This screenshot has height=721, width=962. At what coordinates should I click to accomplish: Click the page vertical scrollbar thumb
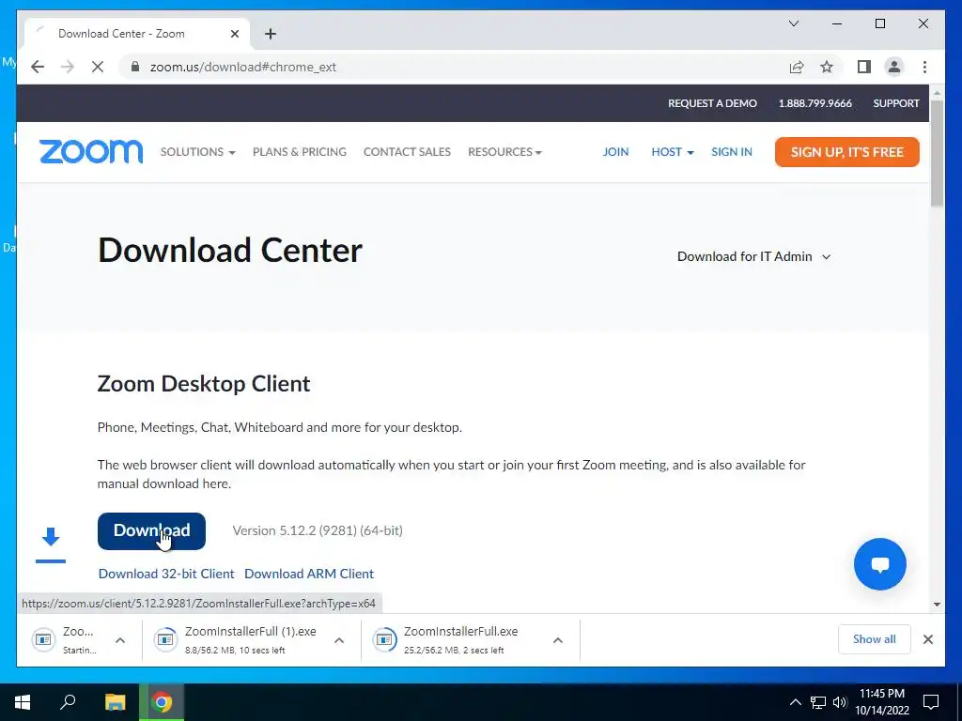coord(937,153)
